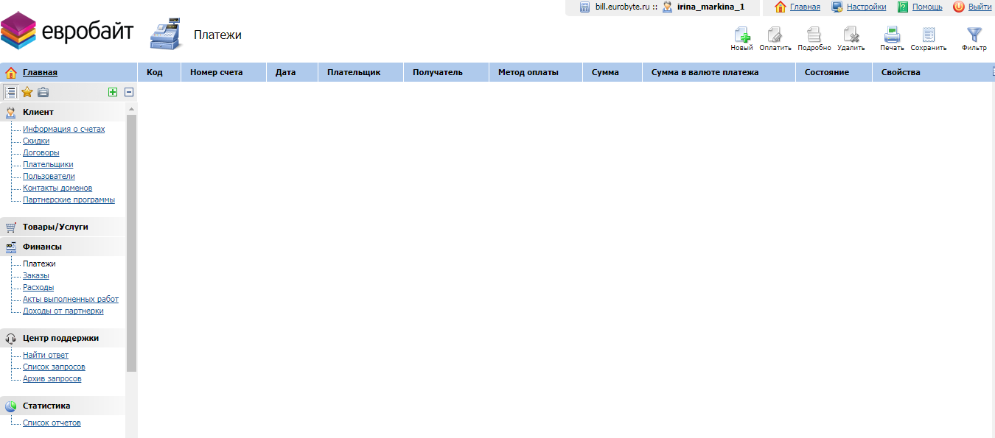The height and width of the screenshot is (438, 995).
Task: Select Платежи in the Финансы section
Action: 39,264
